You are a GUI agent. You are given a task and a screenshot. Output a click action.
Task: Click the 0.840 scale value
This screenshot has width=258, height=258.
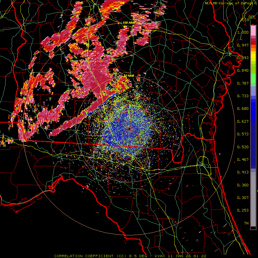pos(243,71)
